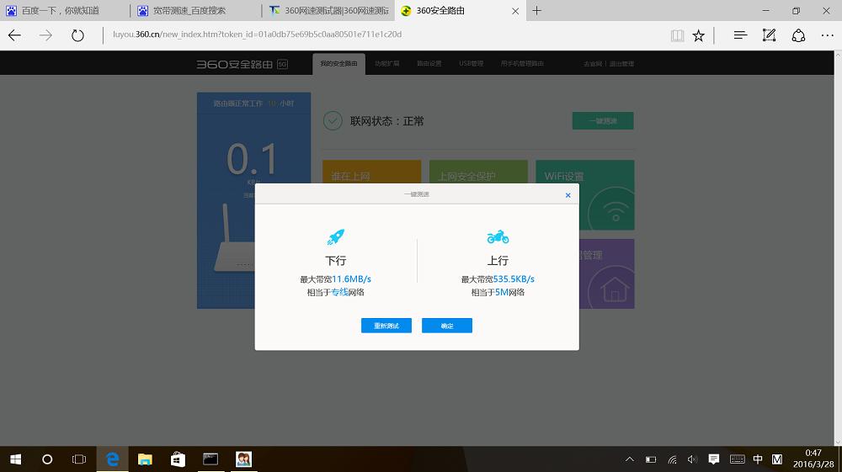Confirm the speed test with 确定
The image size is (842, 472).
coord(447,326)
